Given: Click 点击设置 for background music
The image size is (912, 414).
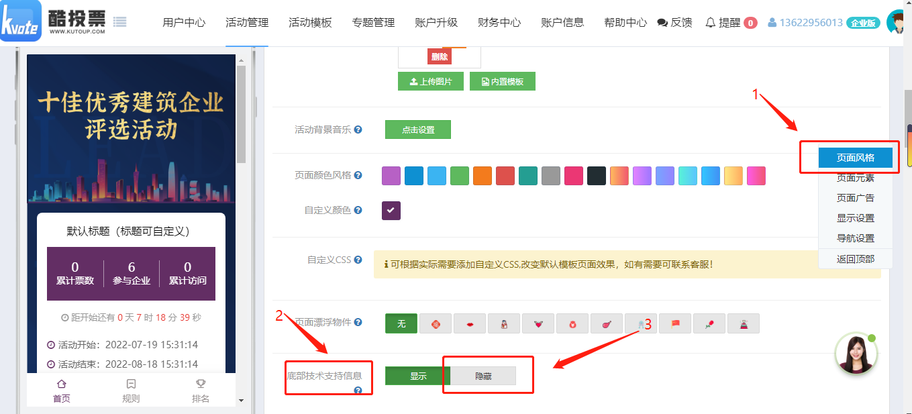Looking at the screenshot, I should click(418, 130).
